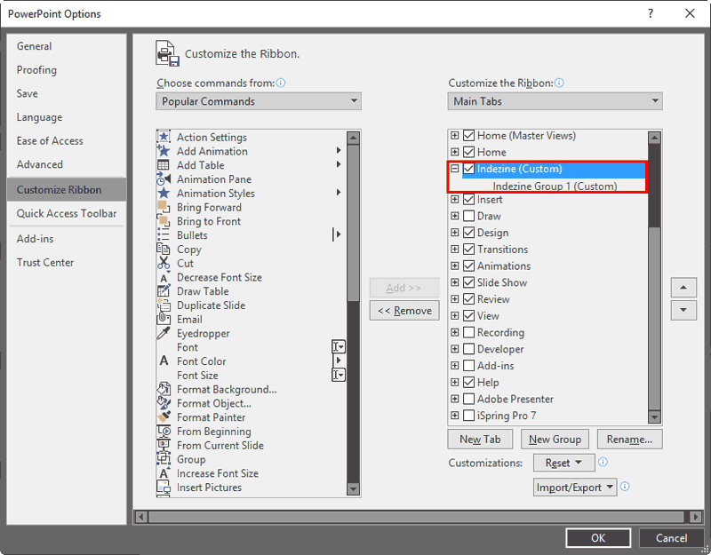
Task: Expand the Insert tab tree item
Action: tap(454, 200)
